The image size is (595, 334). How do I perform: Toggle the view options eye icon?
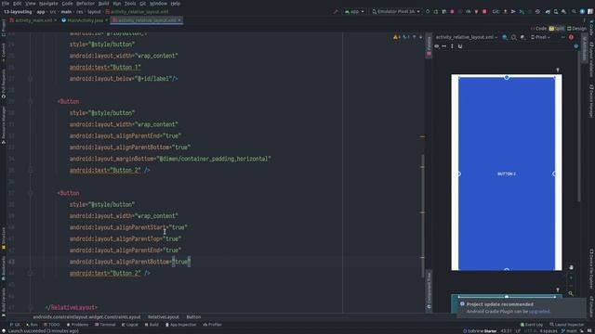coord(436,46)
